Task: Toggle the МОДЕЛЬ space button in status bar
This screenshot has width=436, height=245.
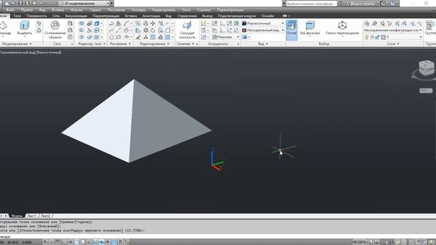Action: (x=360, y=242)
